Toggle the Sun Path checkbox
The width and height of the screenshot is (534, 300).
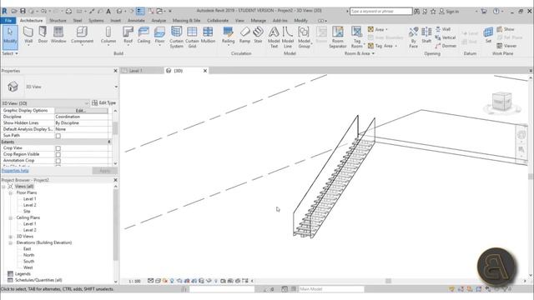pos(58,136)
